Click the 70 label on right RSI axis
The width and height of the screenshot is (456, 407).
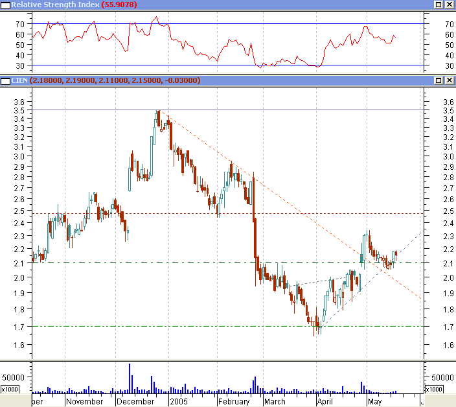click(x=450, y=25)
